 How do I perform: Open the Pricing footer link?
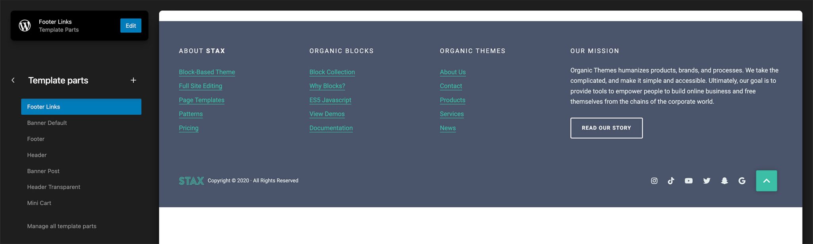[189, 128]
